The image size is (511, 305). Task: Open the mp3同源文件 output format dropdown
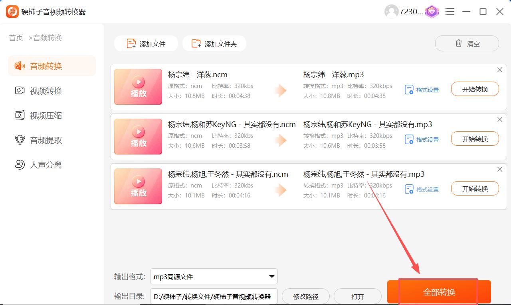coord(214,276)
